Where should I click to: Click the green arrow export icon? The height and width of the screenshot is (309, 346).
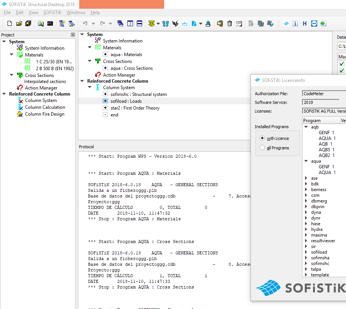point(323,24)
